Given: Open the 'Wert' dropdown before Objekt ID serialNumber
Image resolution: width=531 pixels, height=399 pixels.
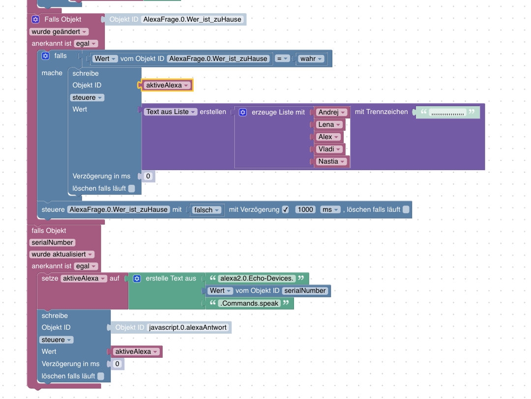Looking at the screenshot, I should click(x=220, y=291).
